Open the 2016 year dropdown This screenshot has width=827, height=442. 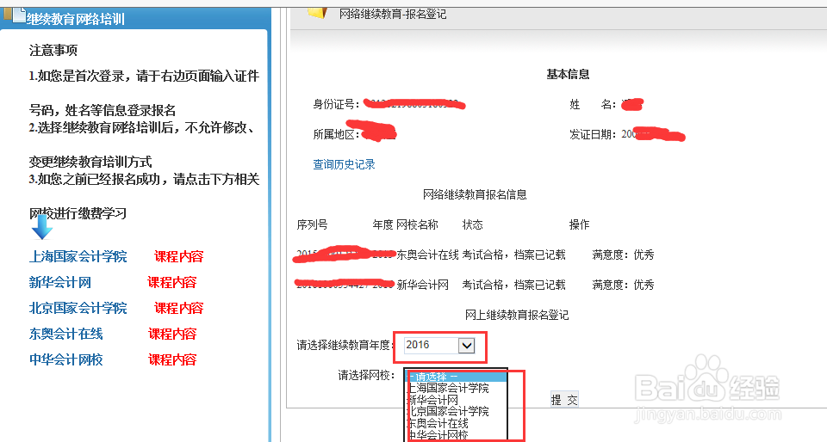(440, 345)
